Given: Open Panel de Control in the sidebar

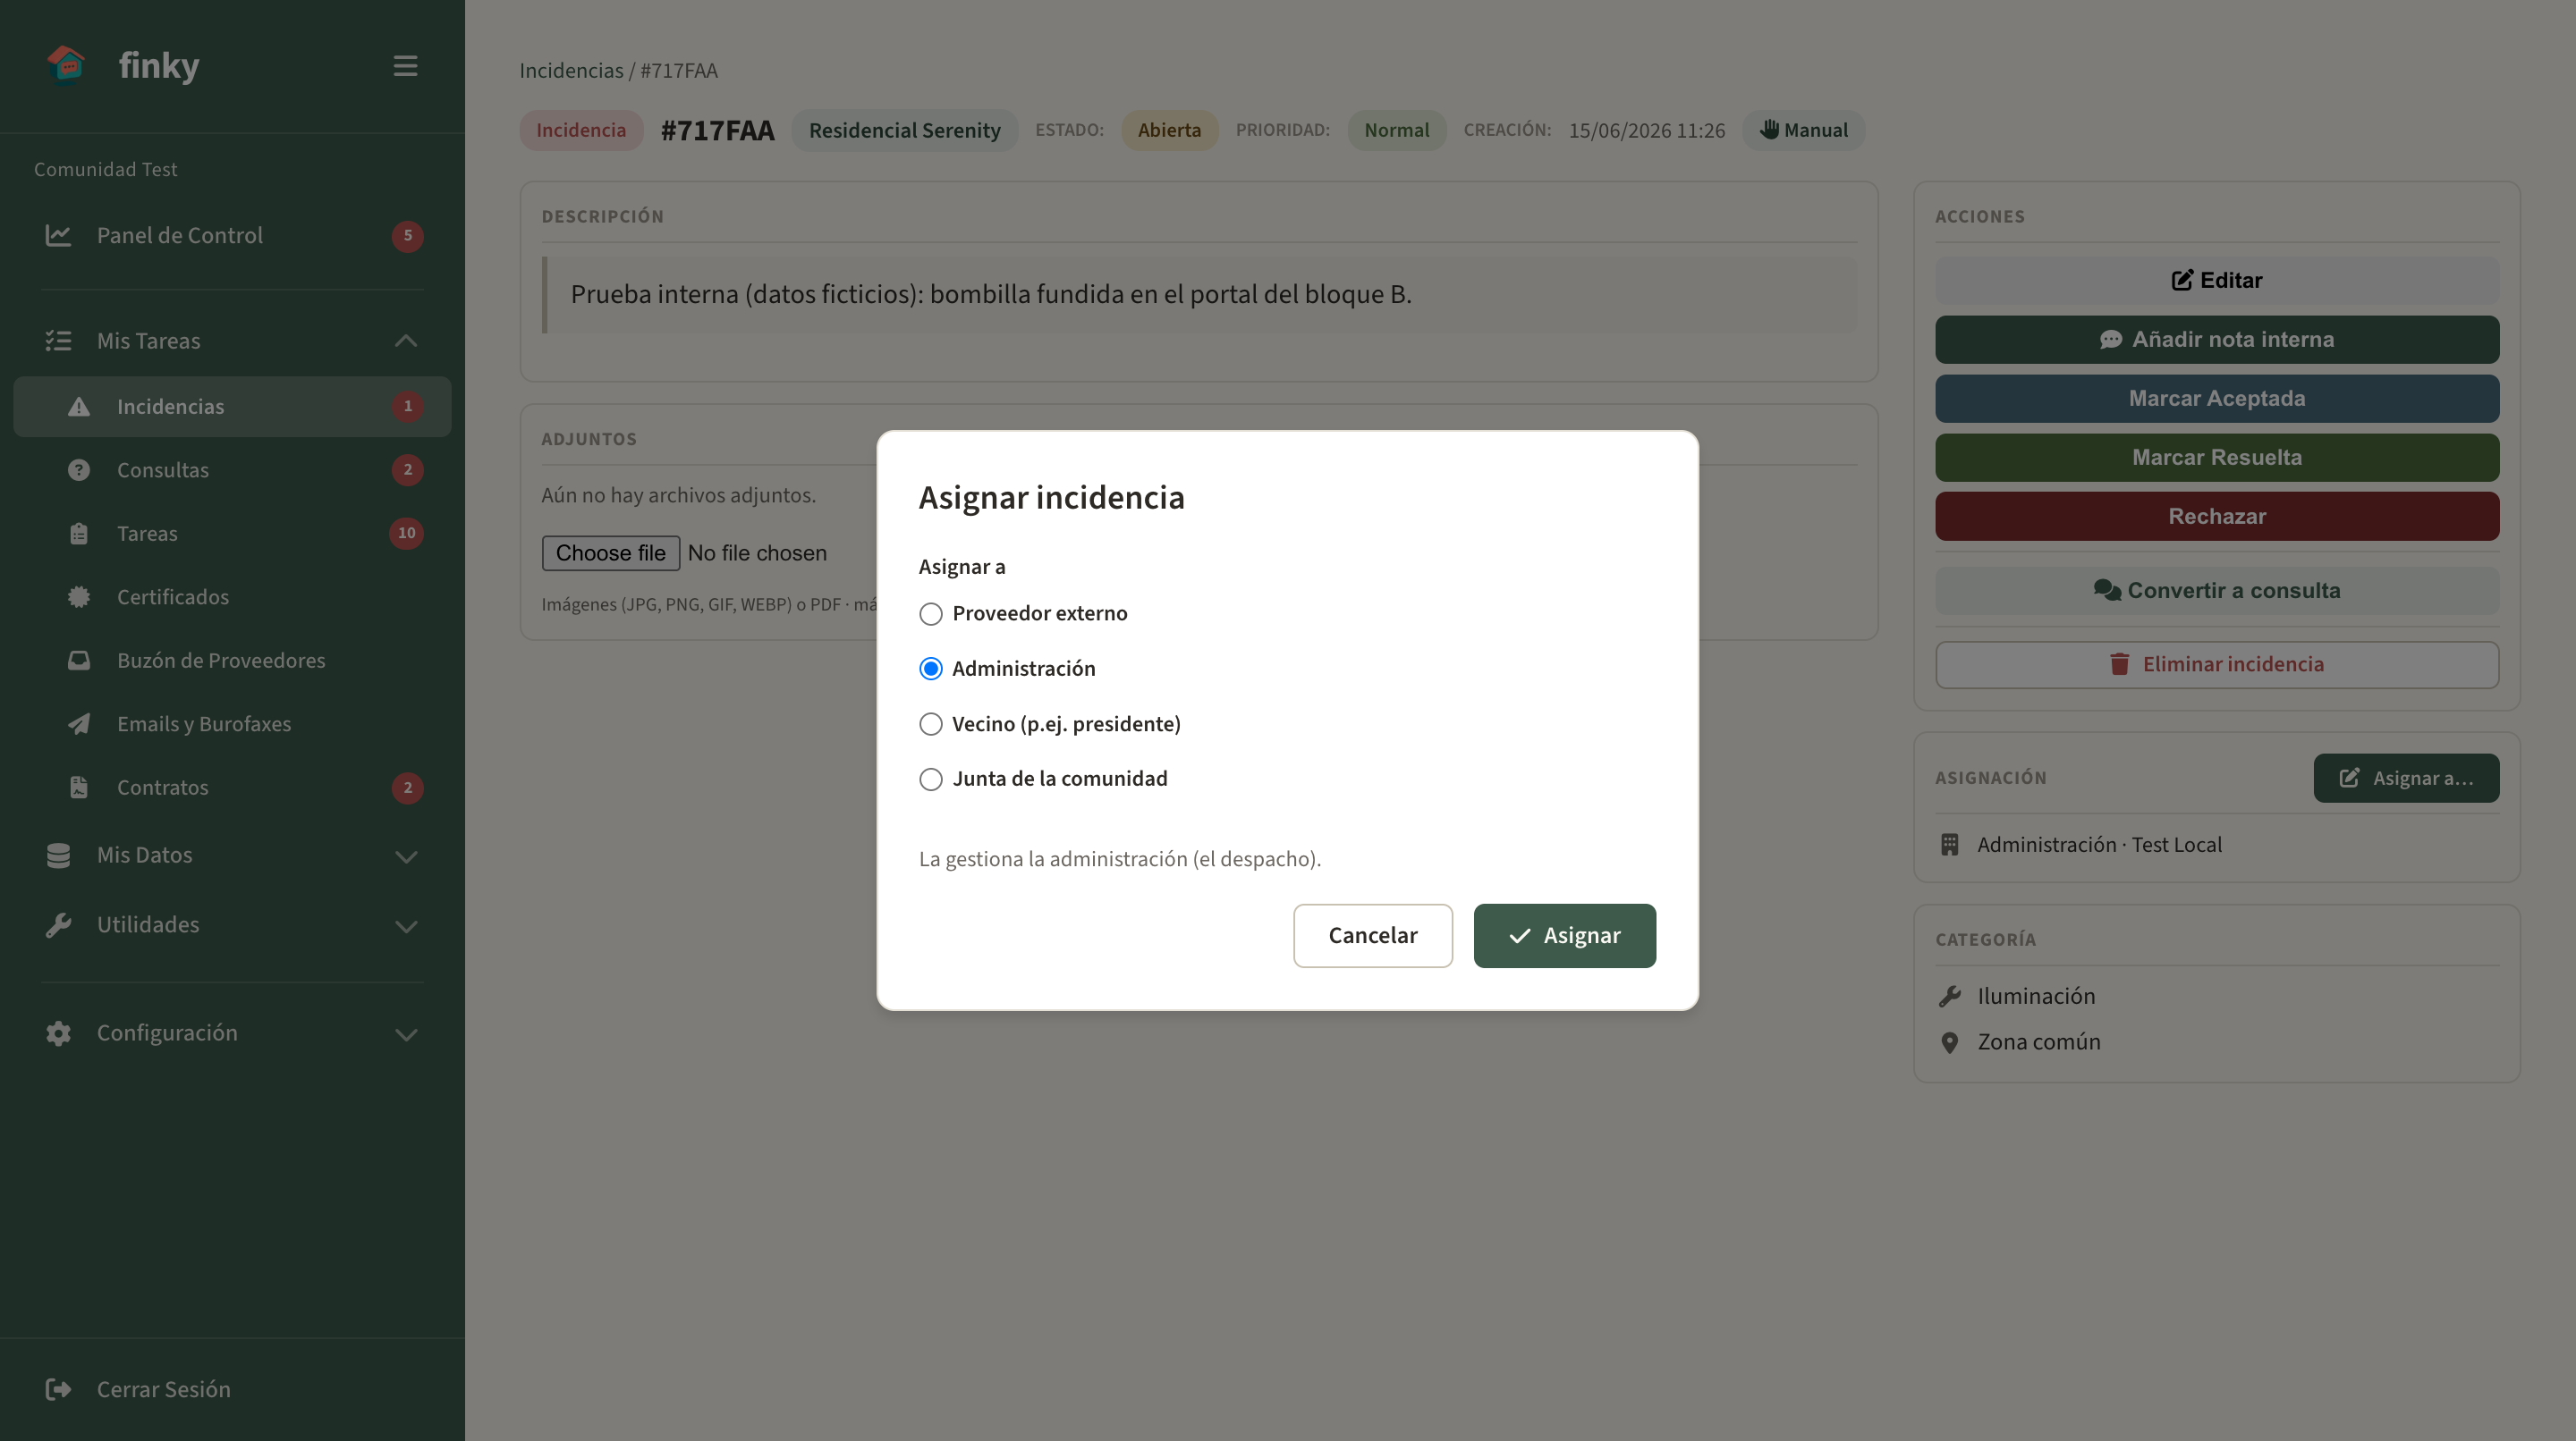Looking at the screenshot, I should coord(232,236).
